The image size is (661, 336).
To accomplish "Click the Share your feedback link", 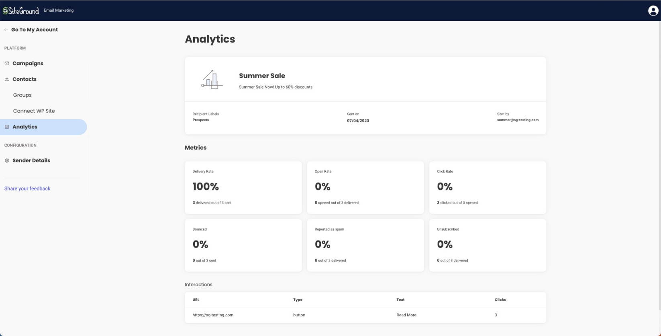I will click(27, 188).
